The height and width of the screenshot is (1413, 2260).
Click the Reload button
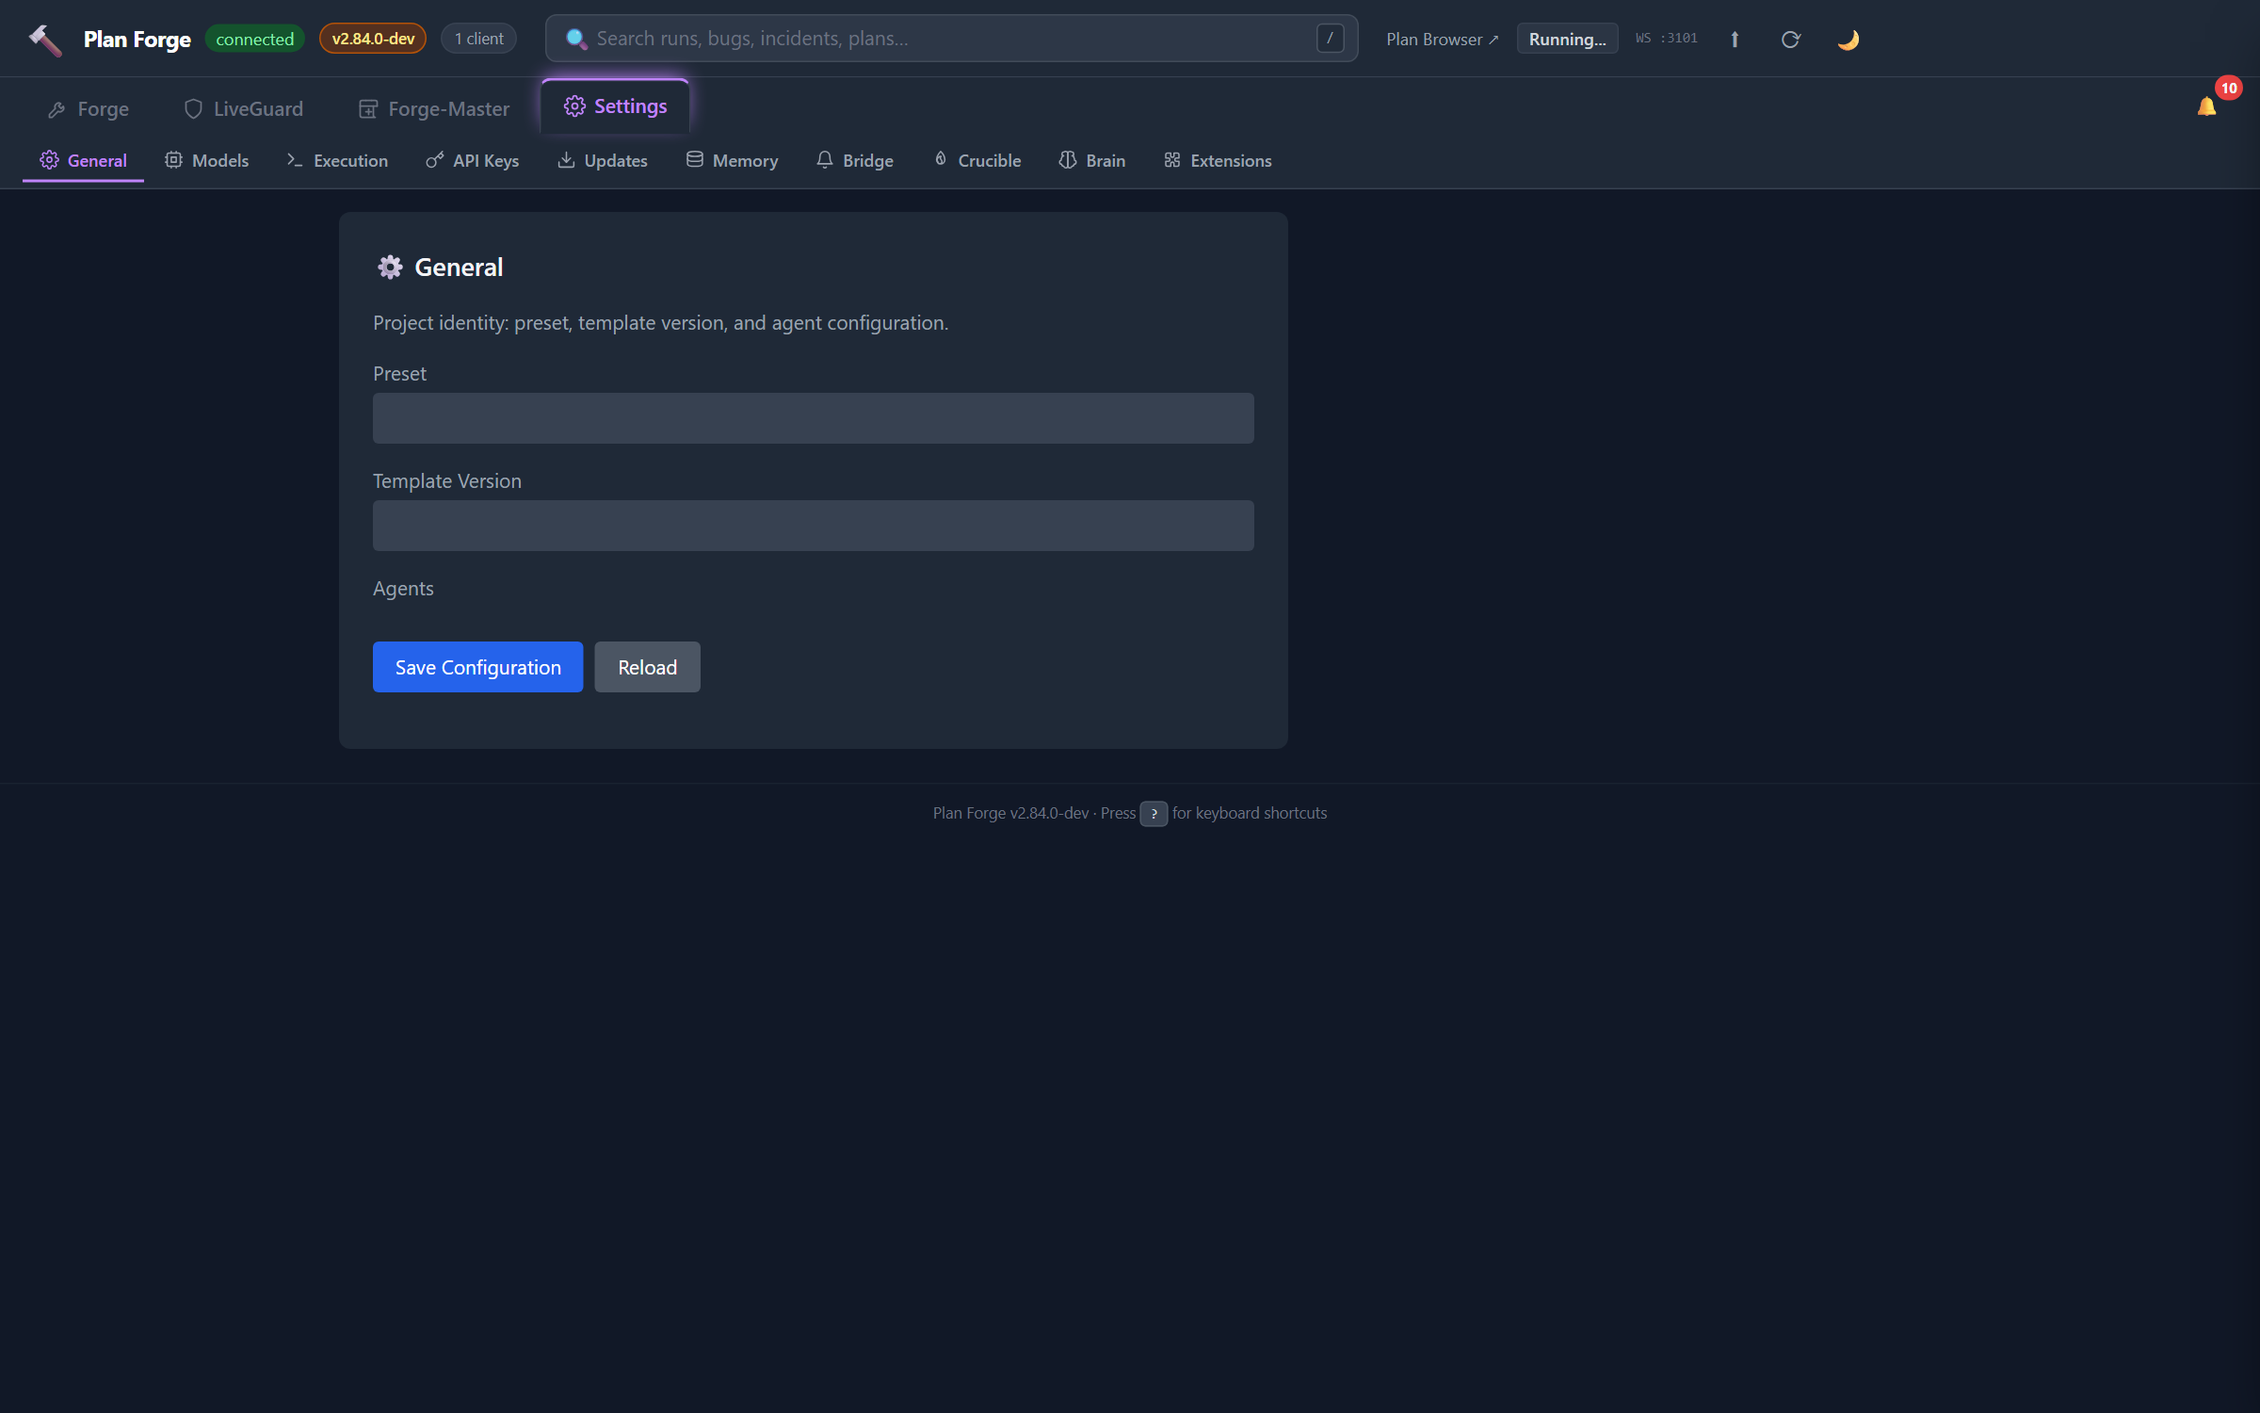coord(648,667)
